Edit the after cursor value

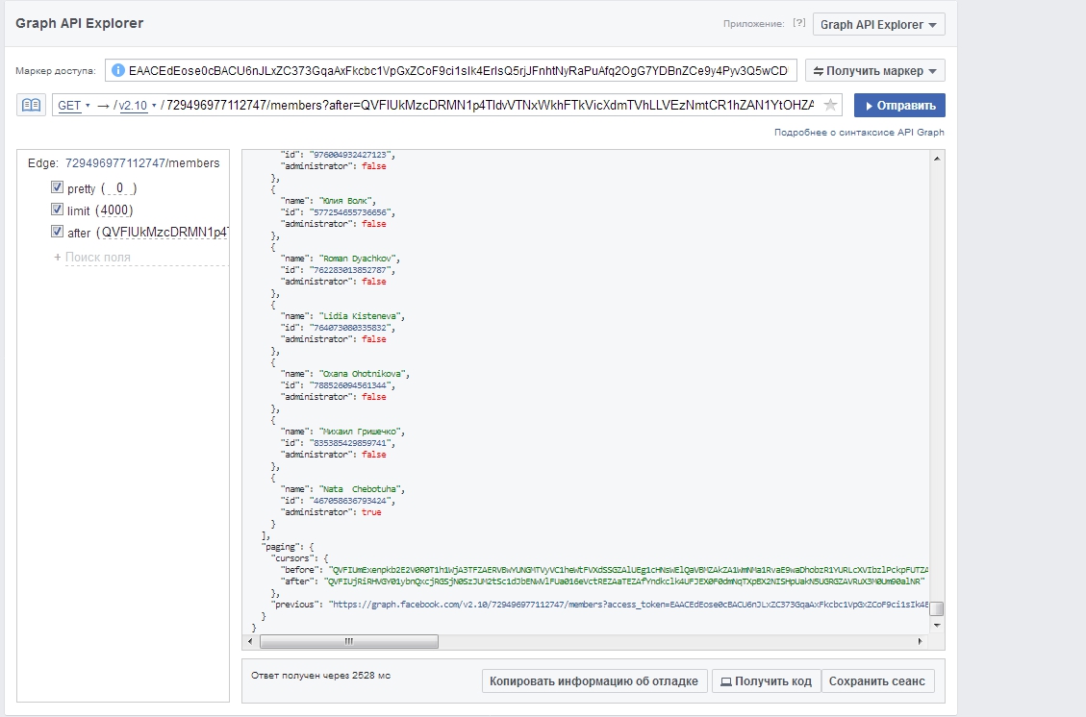click(x=164, y=233)
